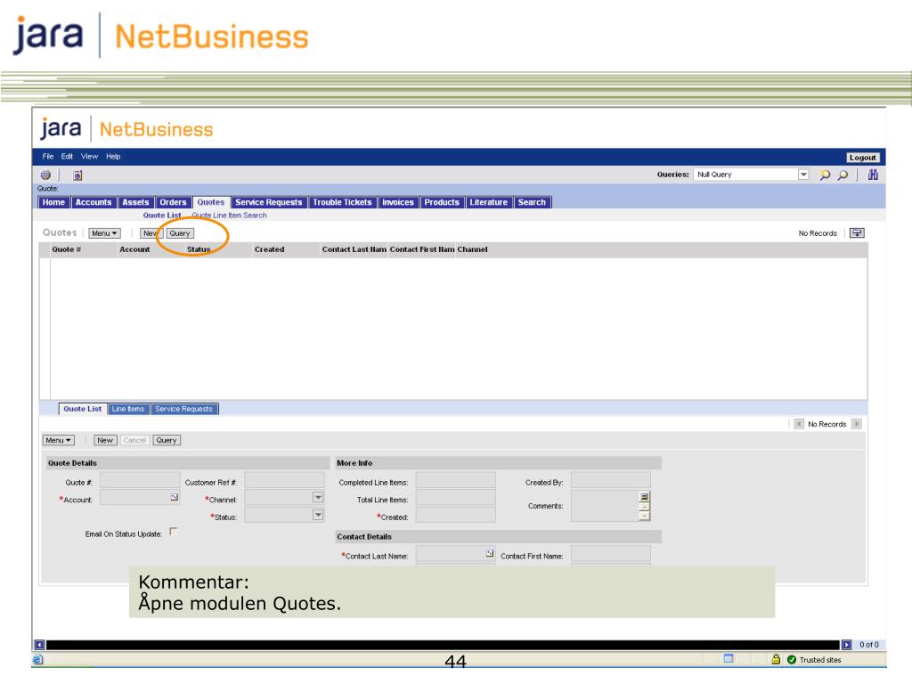This screenshot has width=912, height=684.
Task: Switch to the Assets tab
Action: [x=135, y=202]
